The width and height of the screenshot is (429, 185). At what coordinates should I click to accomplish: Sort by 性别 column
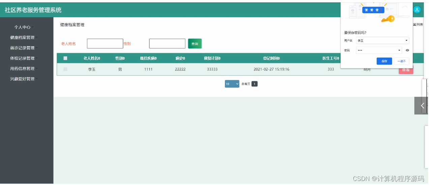click(120, 58)
